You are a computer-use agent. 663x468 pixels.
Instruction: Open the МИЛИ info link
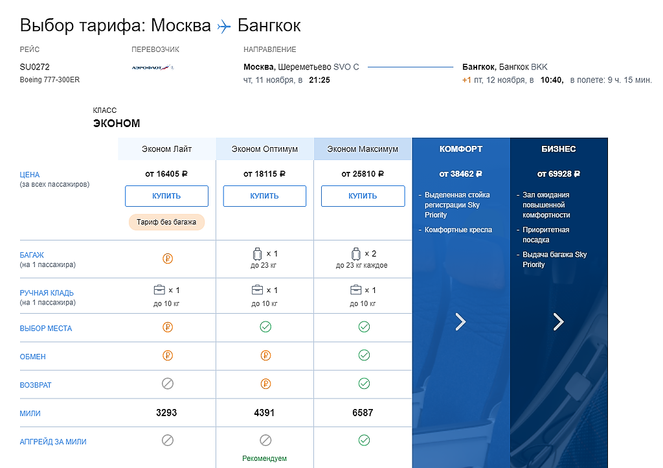coord(30,414)
